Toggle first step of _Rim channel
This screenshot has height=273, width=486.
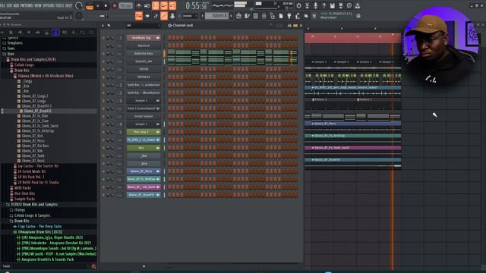click(x=169, y=155)
